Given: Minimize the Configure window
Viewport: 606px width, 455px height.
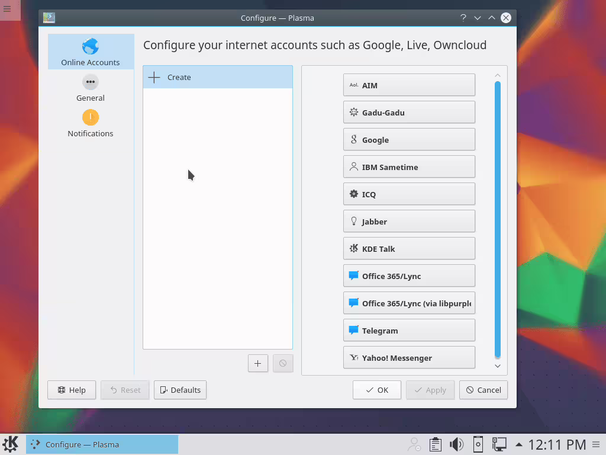Looking at the screenshot, I should (478, 18).
